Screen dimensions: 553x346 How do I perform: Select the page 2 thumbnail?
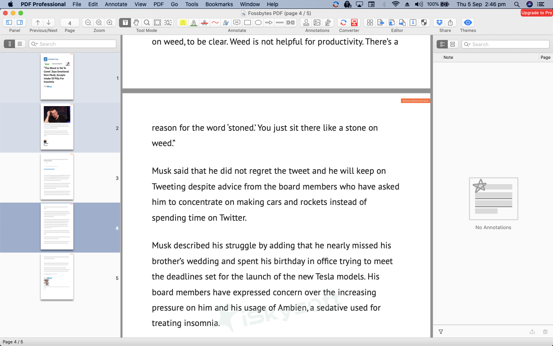point(57,127)
